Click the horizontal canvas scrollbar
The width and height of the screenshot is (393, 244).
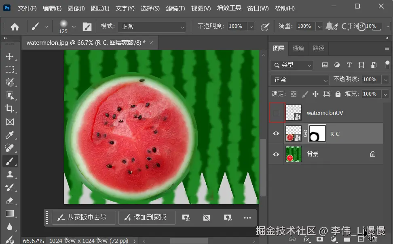189,241
